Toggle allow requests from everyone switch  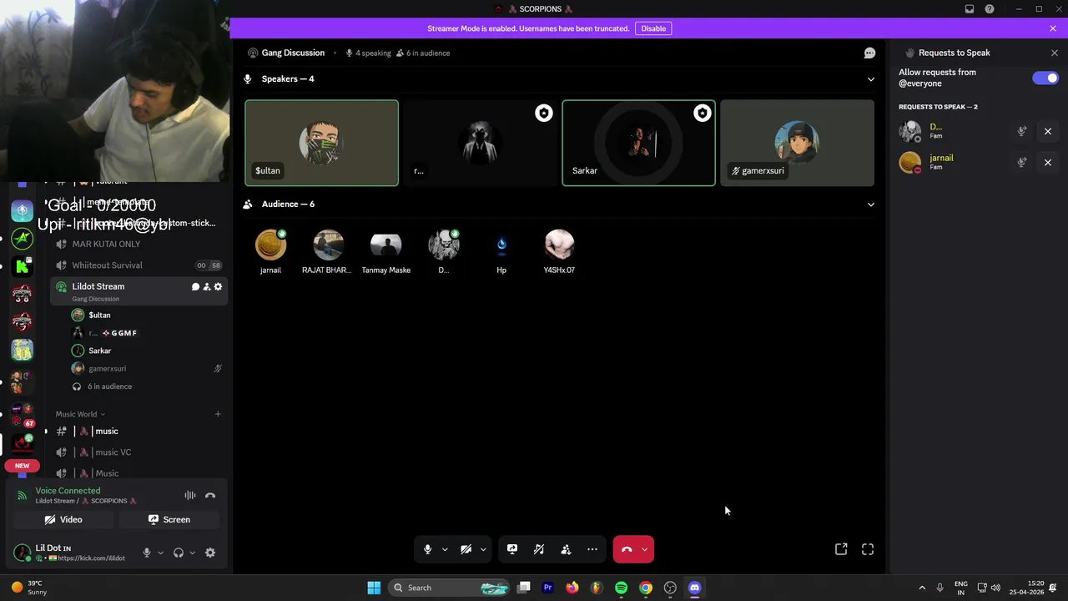tap(1045, 78)
